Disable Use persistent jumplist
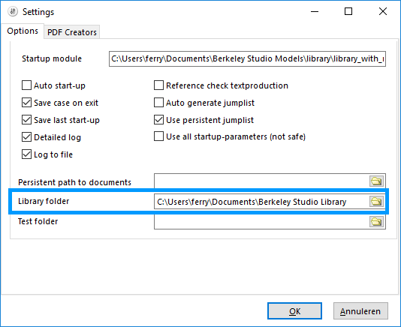The height and width of the screenshot is (327, 401). pyautogui.click(x=158, y=120)
